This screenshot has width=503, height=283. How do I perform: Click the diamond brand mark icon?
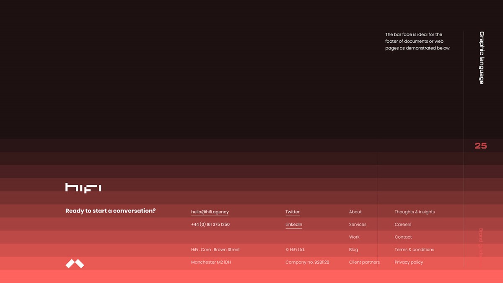(x=75, y=264)
